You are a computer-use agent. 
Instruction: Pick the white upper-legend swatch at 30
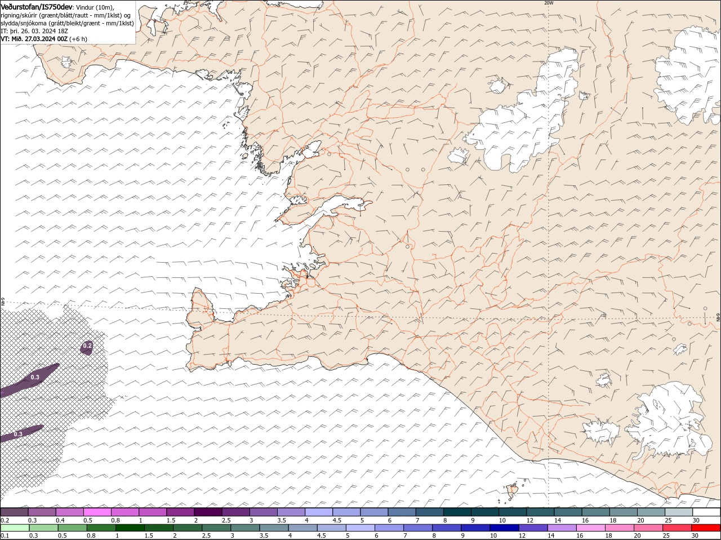[706, 512]
